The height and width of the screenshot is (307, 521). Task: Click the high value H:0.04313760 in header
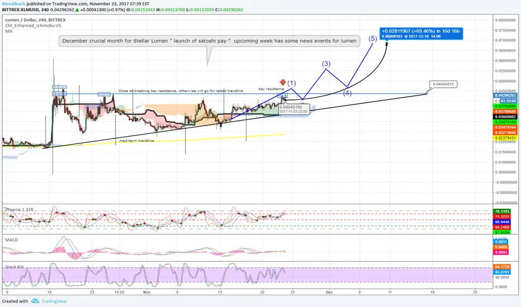pos(171,9)
